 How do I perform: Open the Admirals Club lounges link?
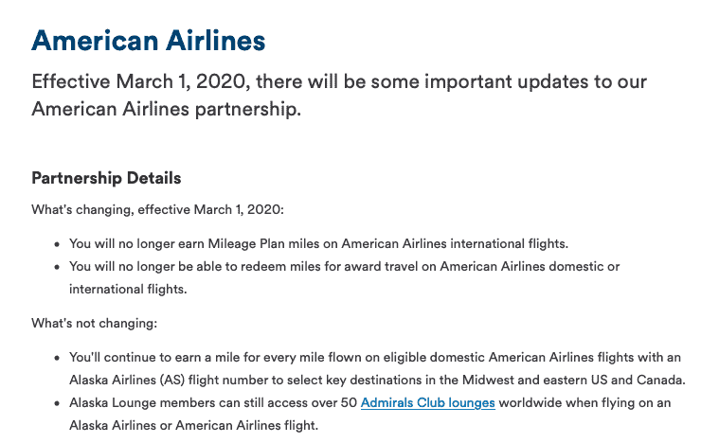click(x=428, y=403)
